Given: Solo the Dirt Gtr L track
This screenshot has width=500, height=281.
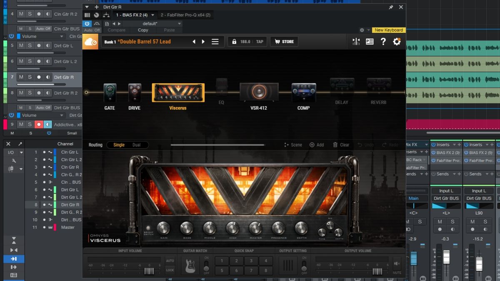Looking at the screenshot, I should (x=30, y=46).
